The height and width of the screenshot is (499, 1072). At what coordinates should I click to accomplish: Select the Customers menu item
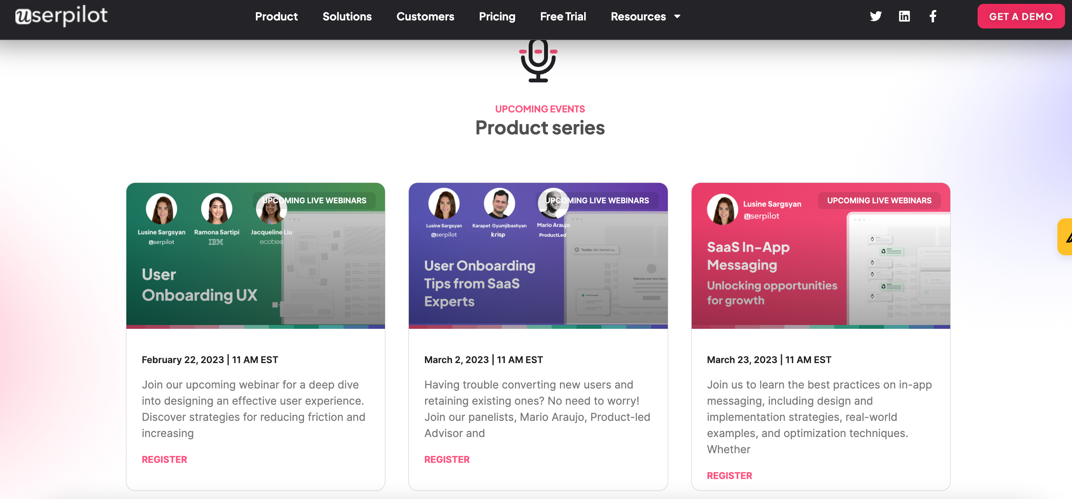point(425,17)
